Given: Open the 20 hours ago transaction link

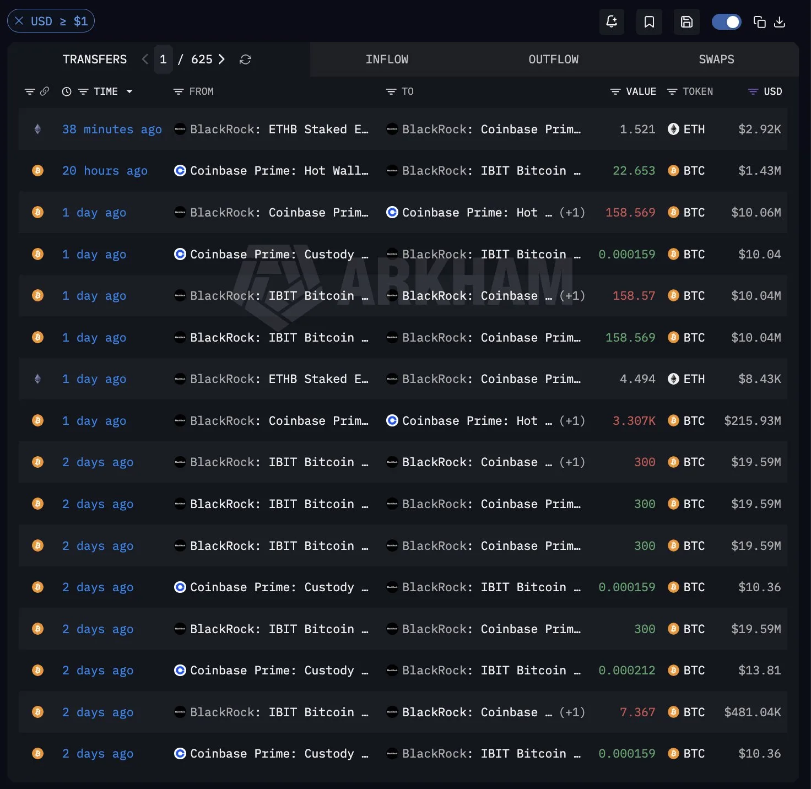Looking at the screenshot, I should [105, 171].
